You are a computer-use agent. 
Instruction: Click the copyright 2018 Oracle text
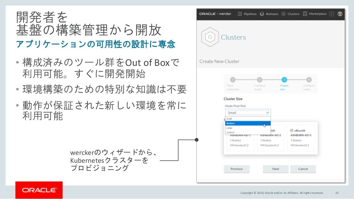point(282,193)
